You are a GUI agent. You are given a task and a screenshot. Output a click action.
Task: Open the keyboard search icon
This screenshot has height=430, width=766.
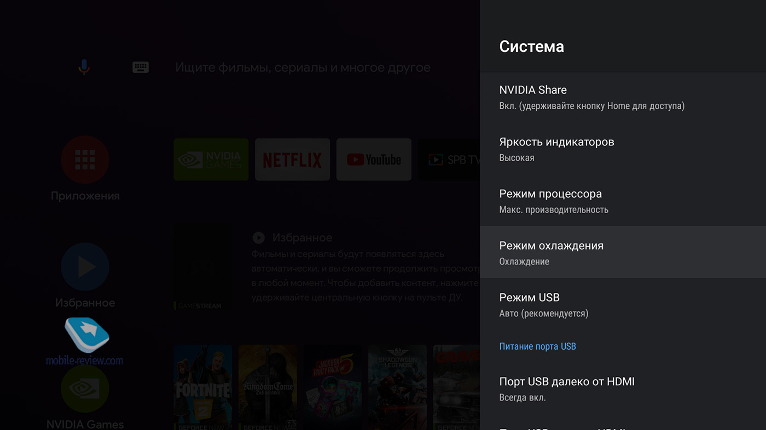point(141,67)
